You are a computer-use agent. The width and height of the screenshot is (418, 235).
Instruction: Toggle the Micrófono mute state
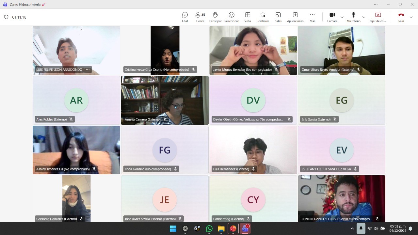point(353,17)
